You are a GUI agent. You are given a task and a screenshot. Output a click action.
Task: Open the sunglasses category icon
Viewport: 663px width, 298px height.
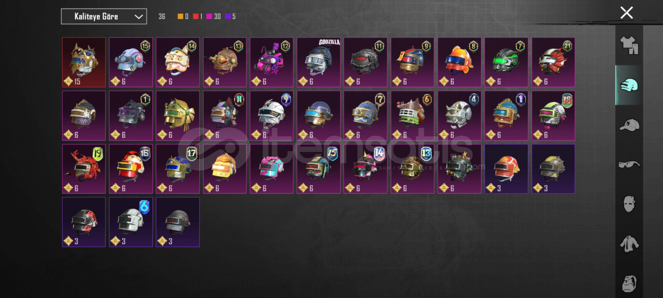[629, 165]
